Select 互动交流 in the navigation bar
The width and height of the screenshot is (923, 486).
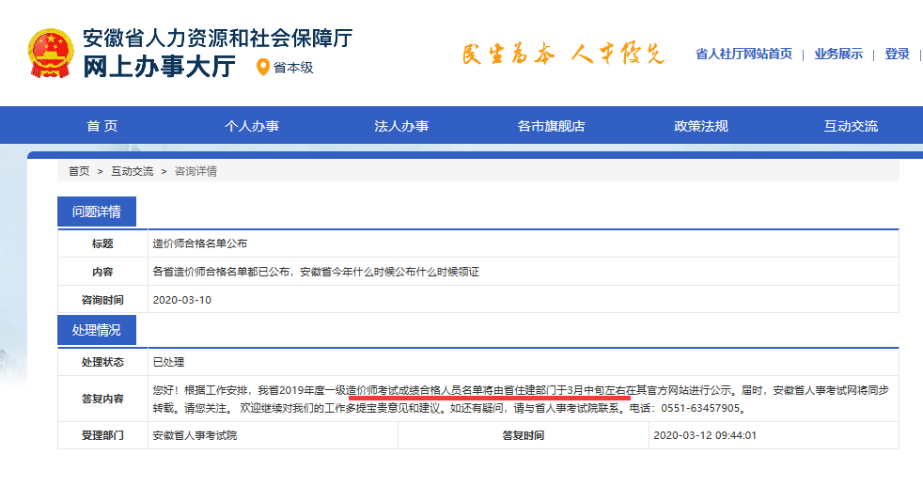(x=851, y=126)
